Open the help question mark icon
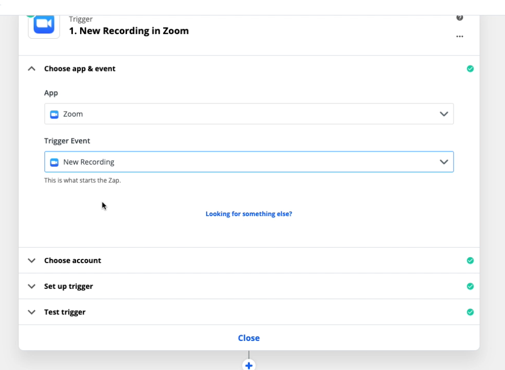 pos(460,18)
